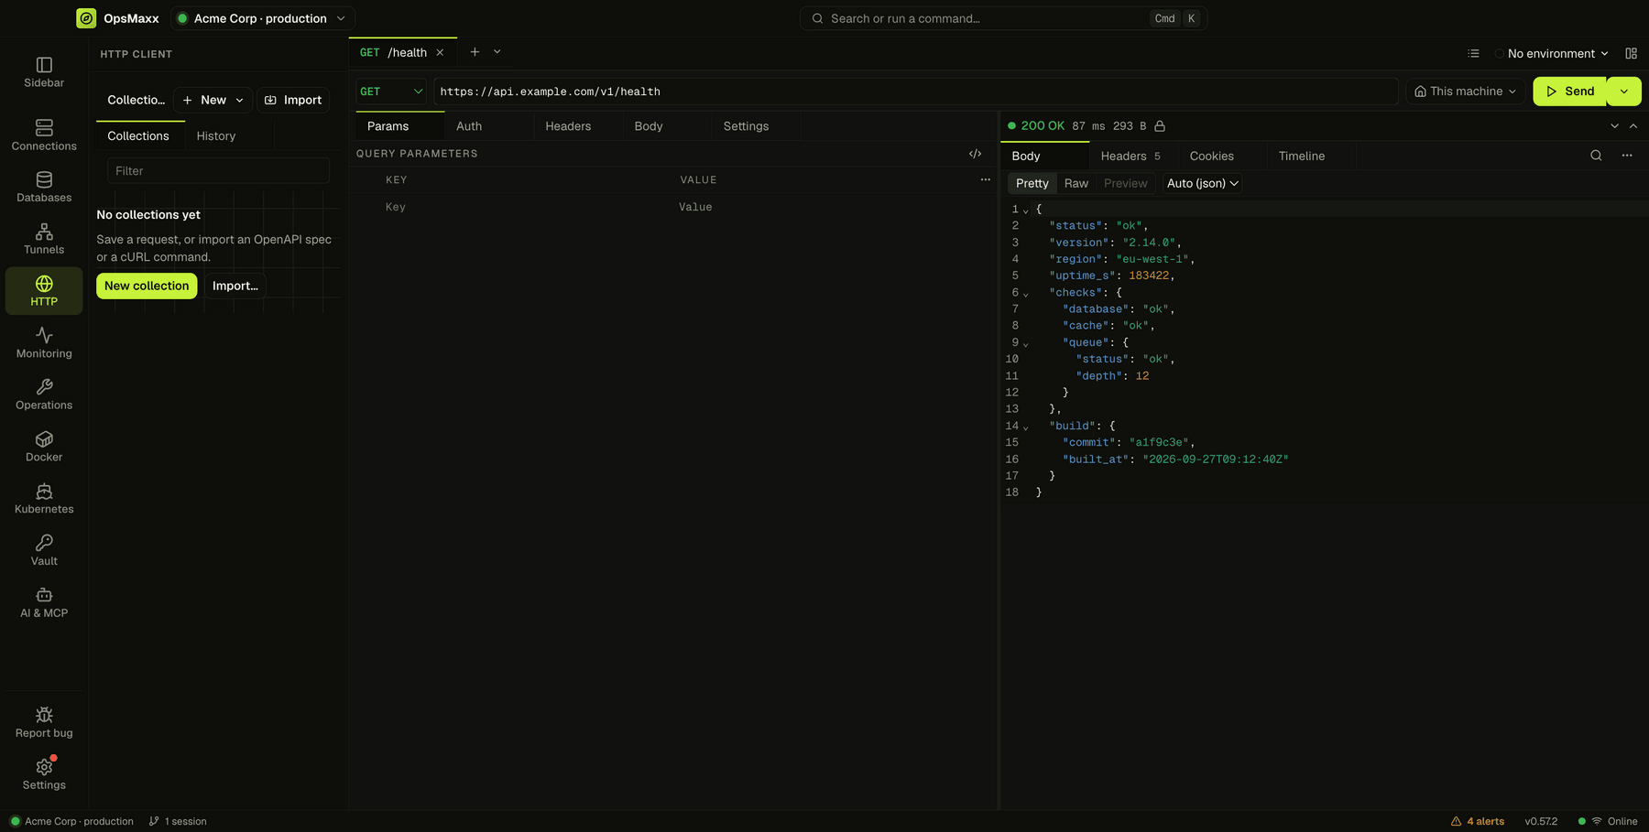Expand the Send options arrow
1649x832 pixels.
coord(1623,92)
